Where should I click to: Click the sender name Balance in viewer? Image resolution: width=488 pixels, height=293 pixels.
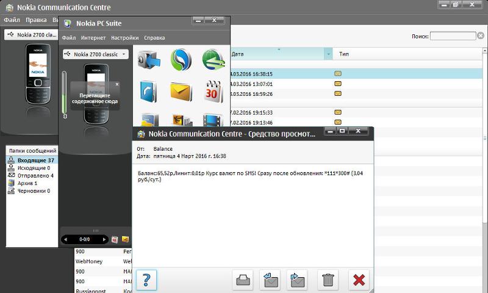pos(163,149)
